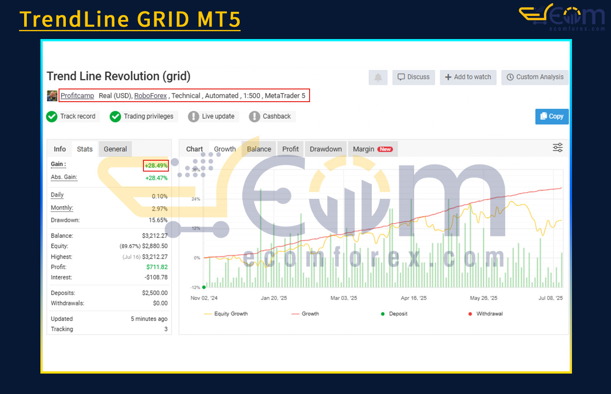Open chart settings sliders icon
Image resolution: width=611 pixels, height=394 pixels.
click(557, 148)
